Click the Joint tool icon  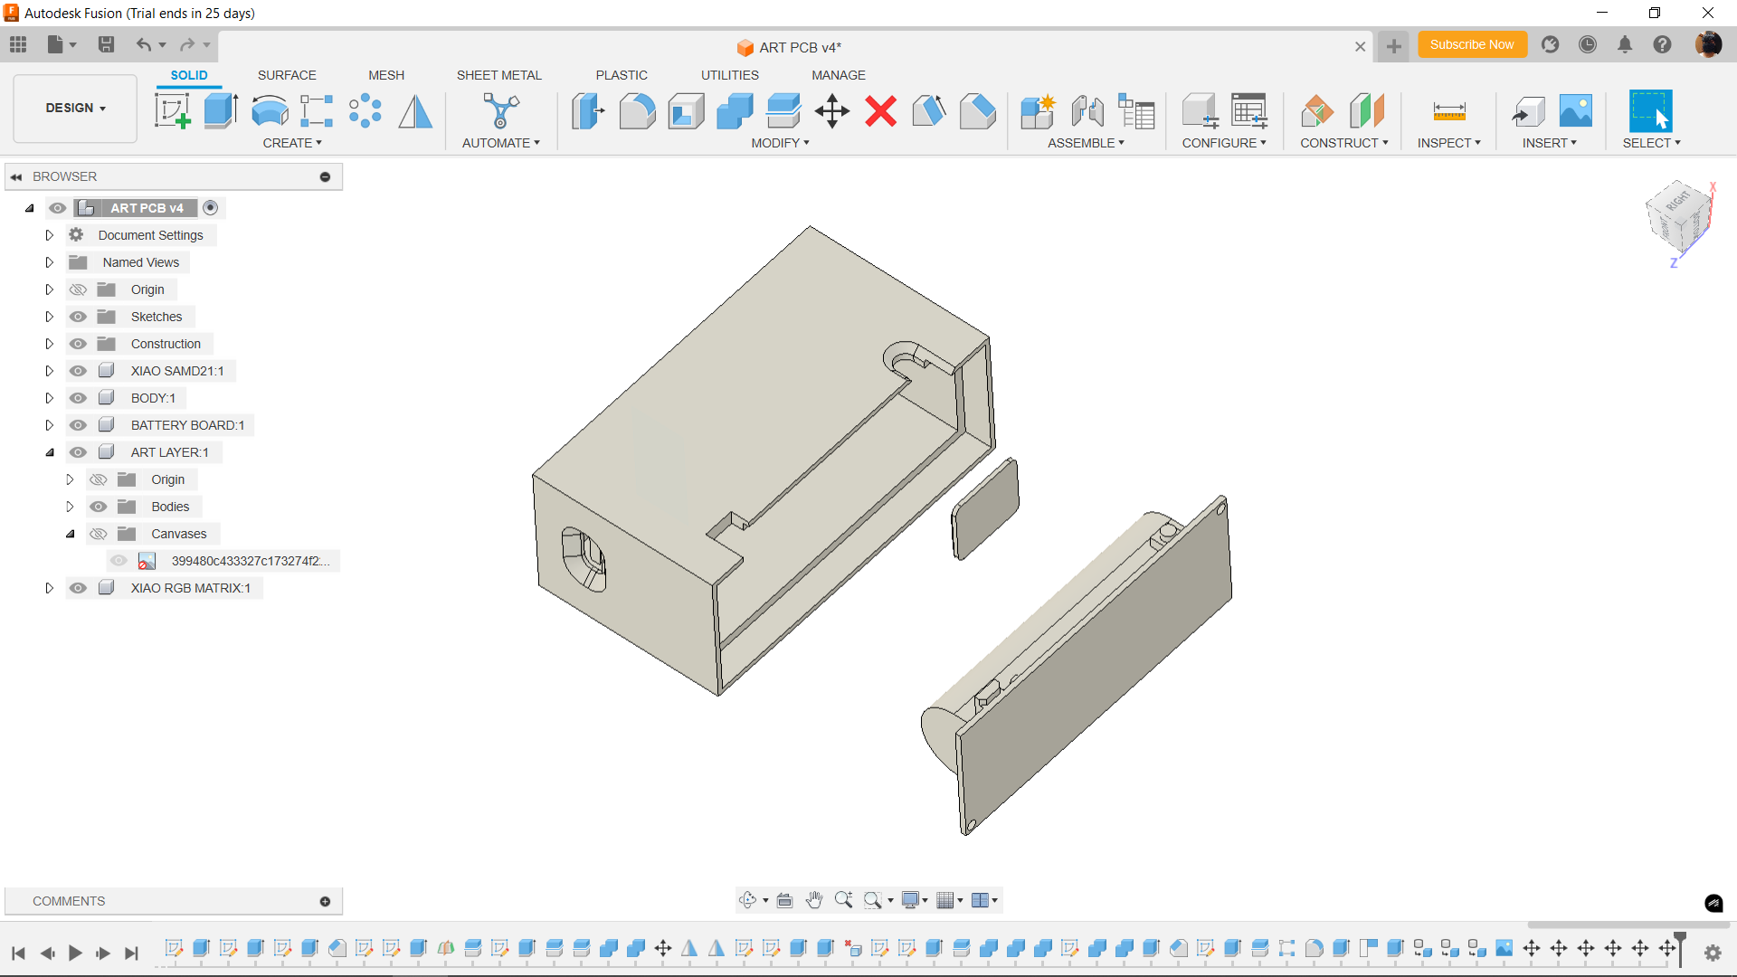click(x=1087, y=111)
